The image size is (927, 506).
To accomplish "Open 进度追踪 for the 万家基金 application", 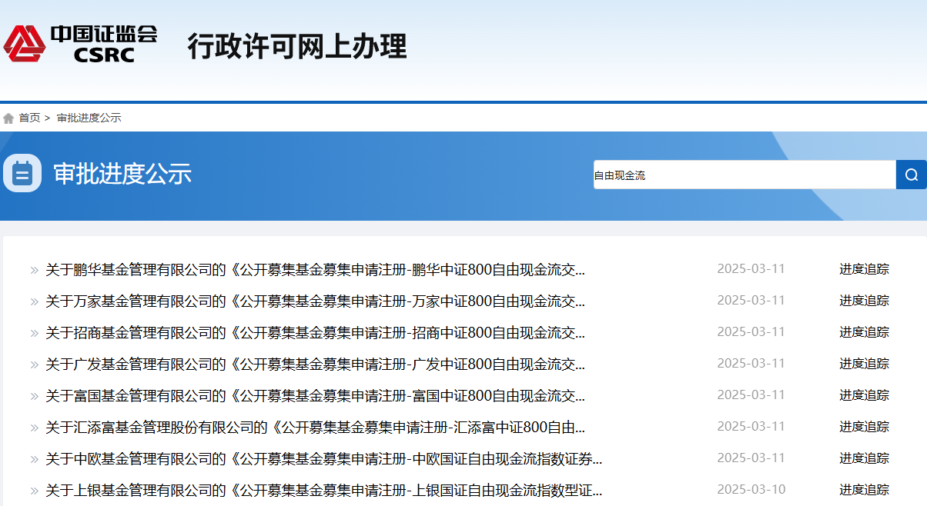I will (x=864, y=301).
